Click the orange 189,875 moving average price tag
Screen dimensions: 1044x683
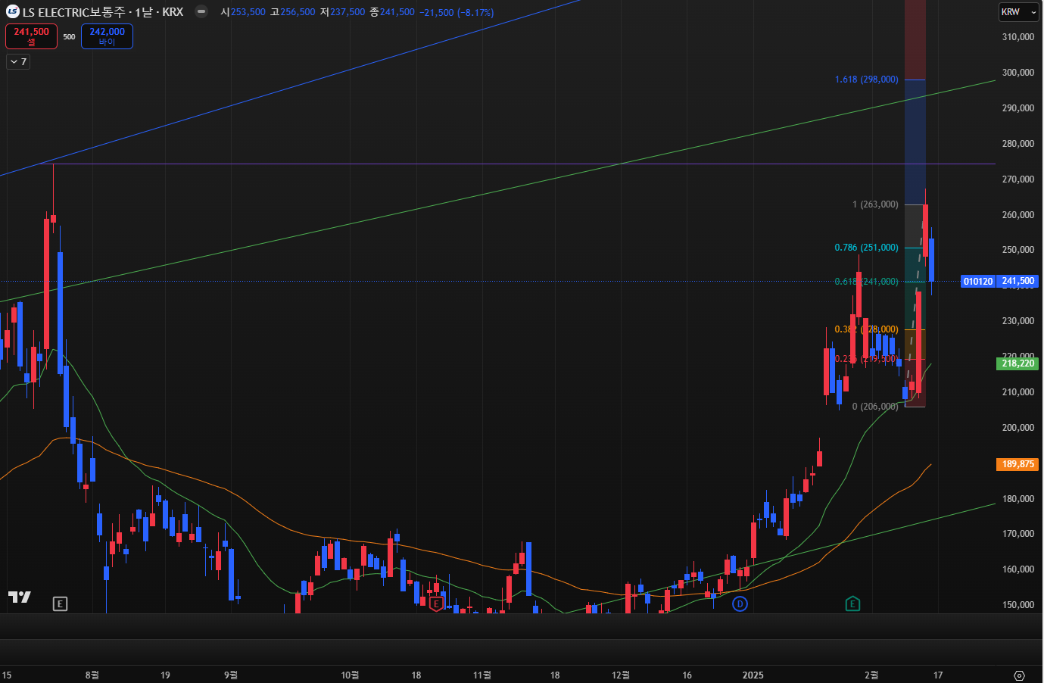tap(1018, 464)
